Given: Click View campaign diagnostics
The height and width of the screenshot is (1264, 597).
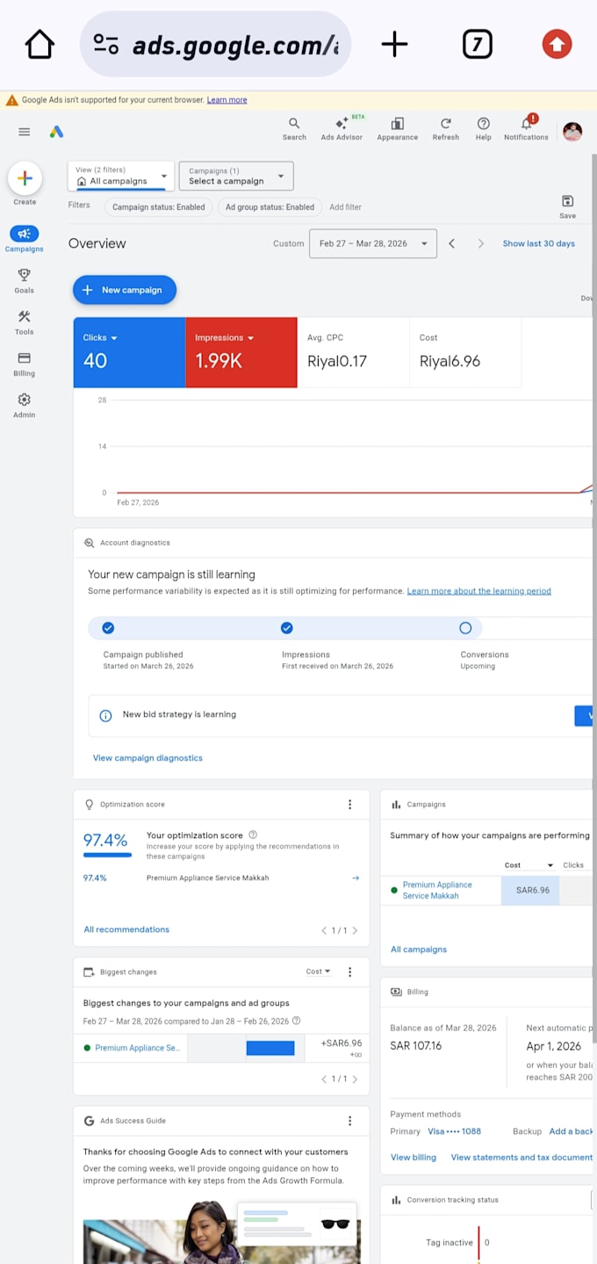Looking at the screenshot, I should click(x=147, y=758).
